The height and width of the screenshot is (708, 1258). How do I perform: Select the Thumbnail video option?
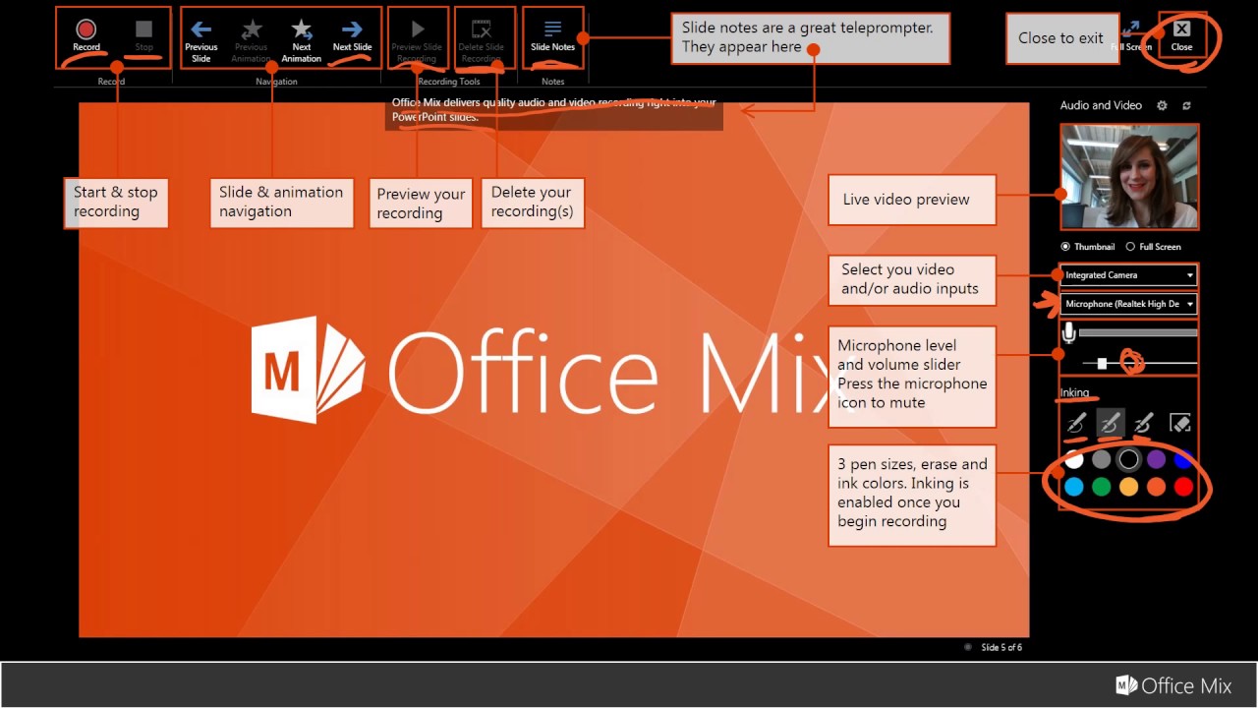[x=1088, y=247]
